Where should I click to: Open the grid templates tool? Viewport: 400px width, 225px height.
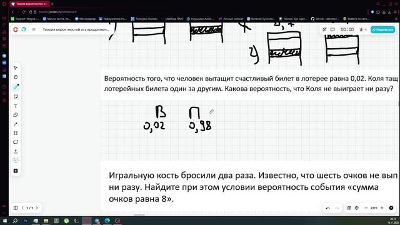[x=16, y=133]
